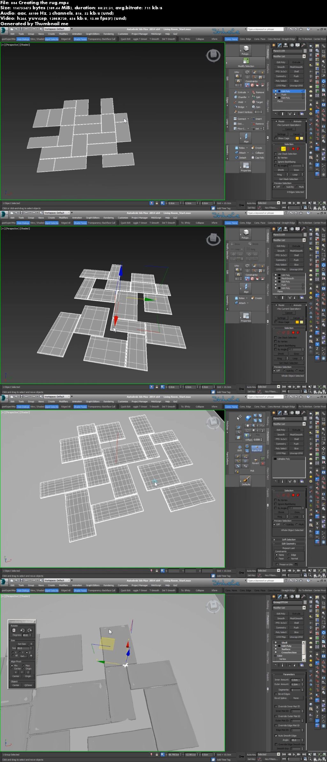In the first frame, click the Grow button
This screenshot has height=762, width=327.
pos(296,170)
